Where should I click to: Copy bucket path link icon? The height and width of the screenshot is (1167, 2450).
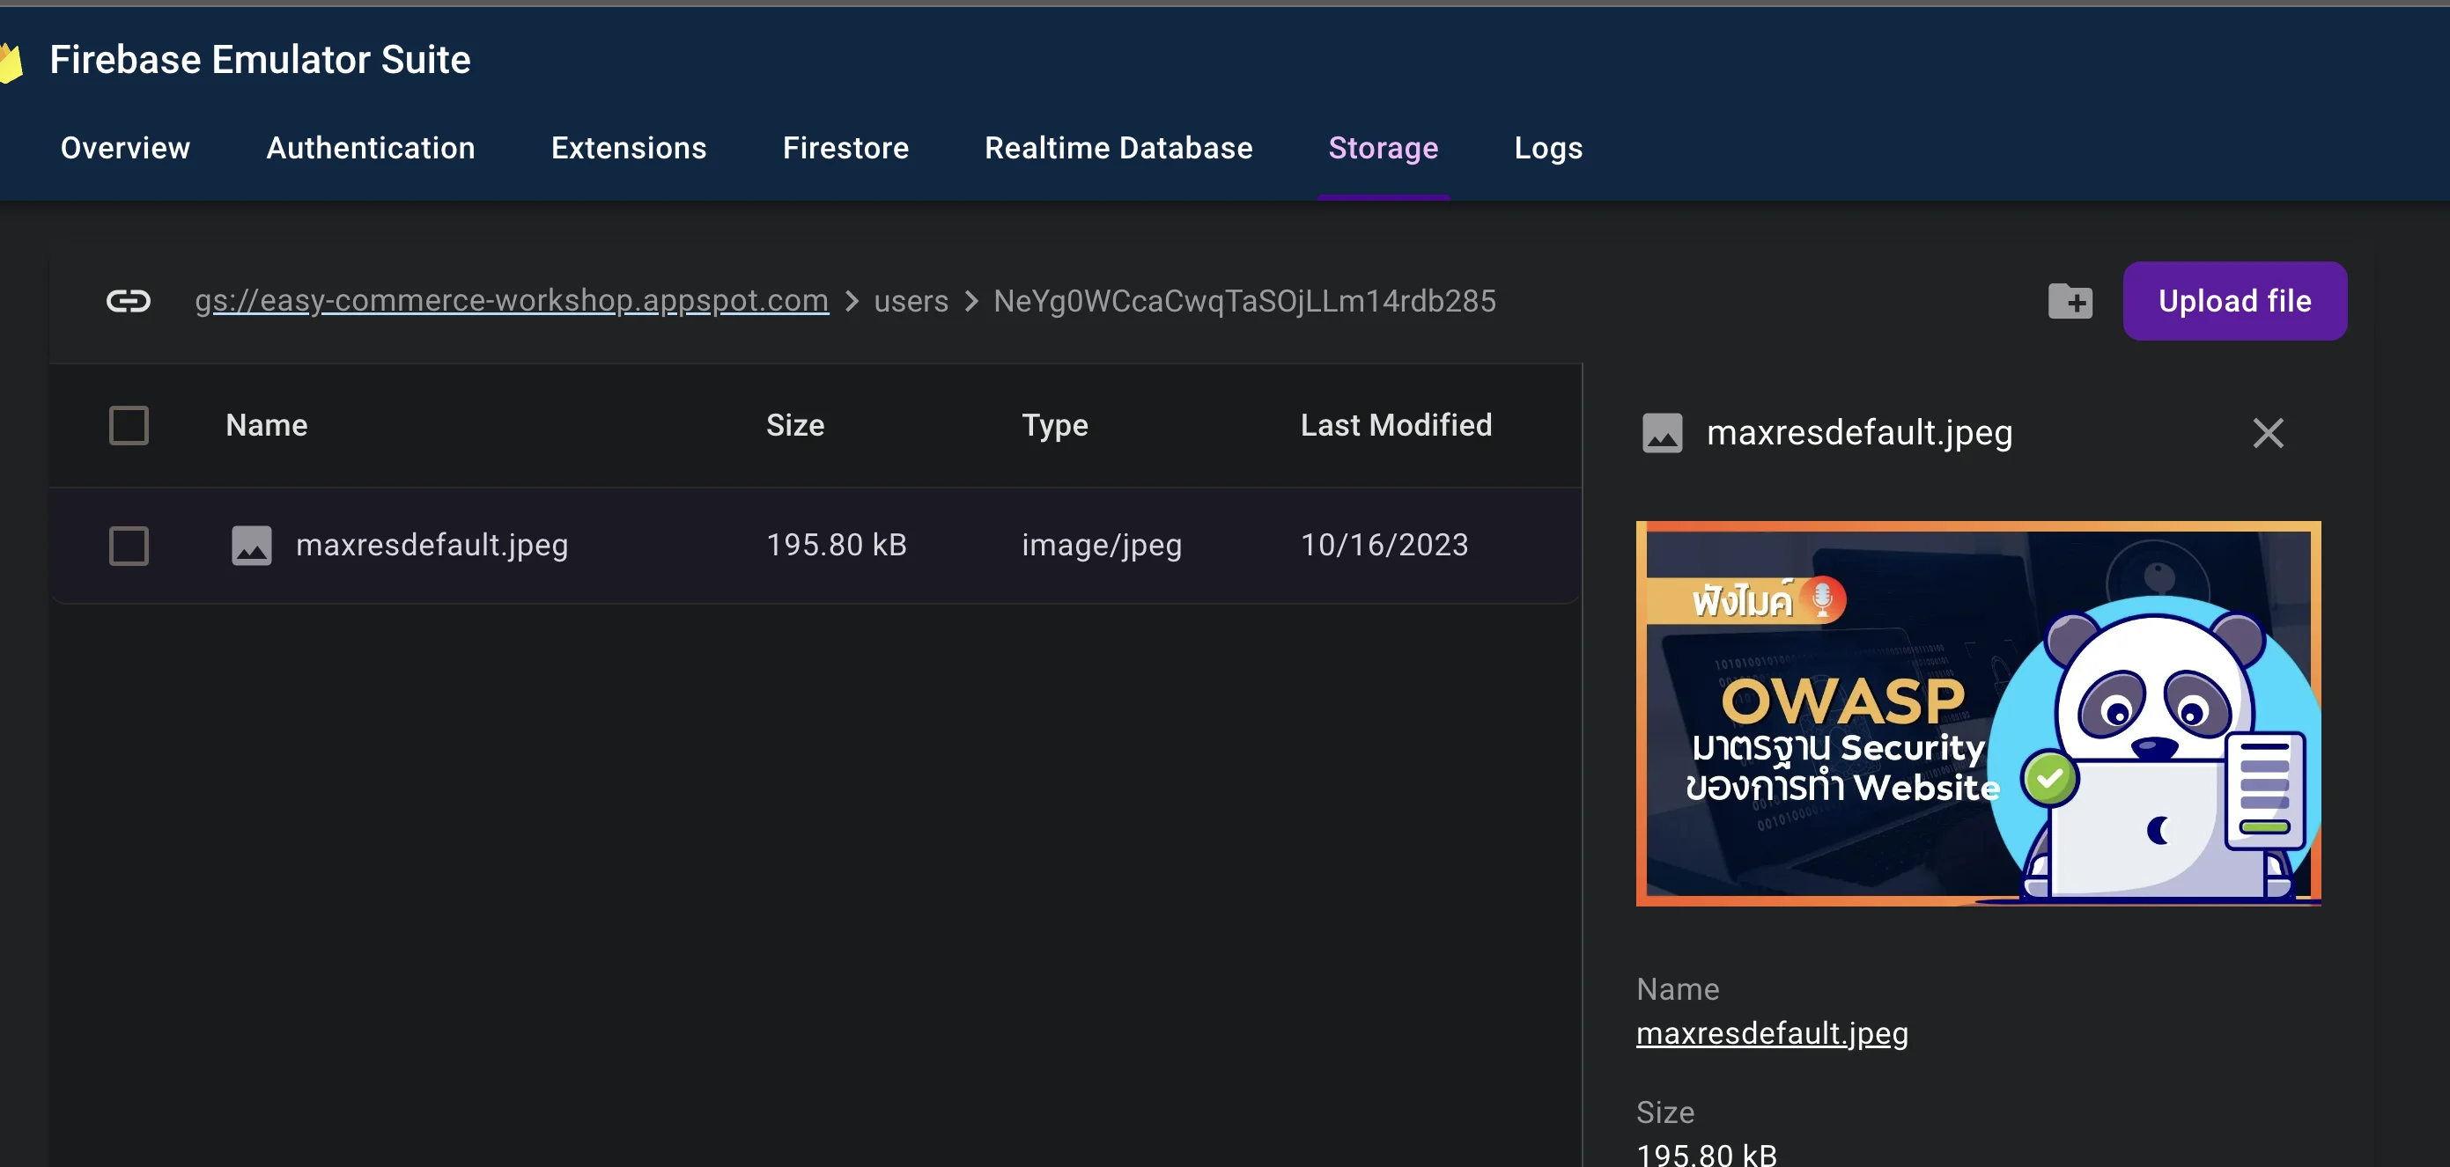[x=129, y=301]
